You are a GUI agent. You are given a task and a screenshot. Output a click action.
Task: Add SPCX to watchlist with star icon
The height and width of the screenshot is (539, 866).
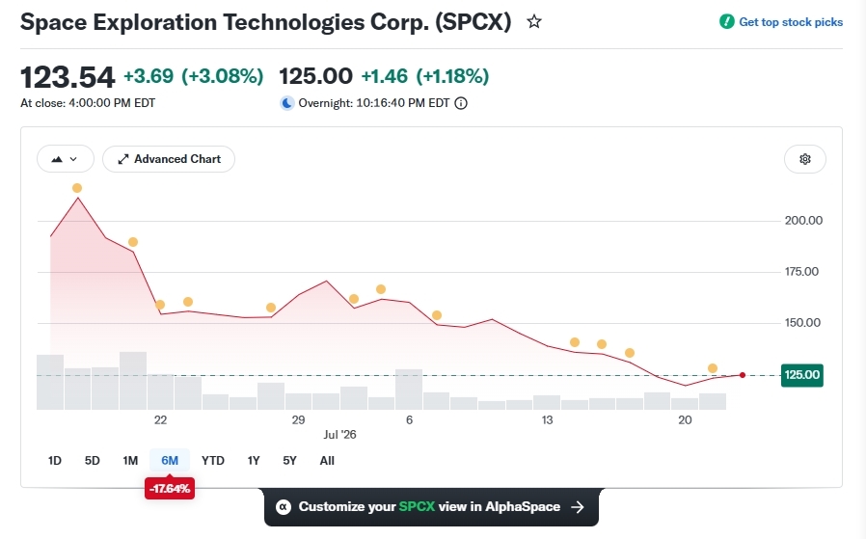point(534,22)
